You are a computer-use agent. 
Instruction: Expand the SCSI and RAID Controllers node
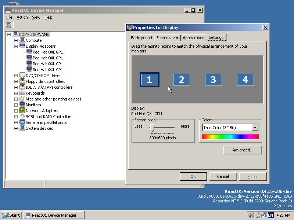16,117
